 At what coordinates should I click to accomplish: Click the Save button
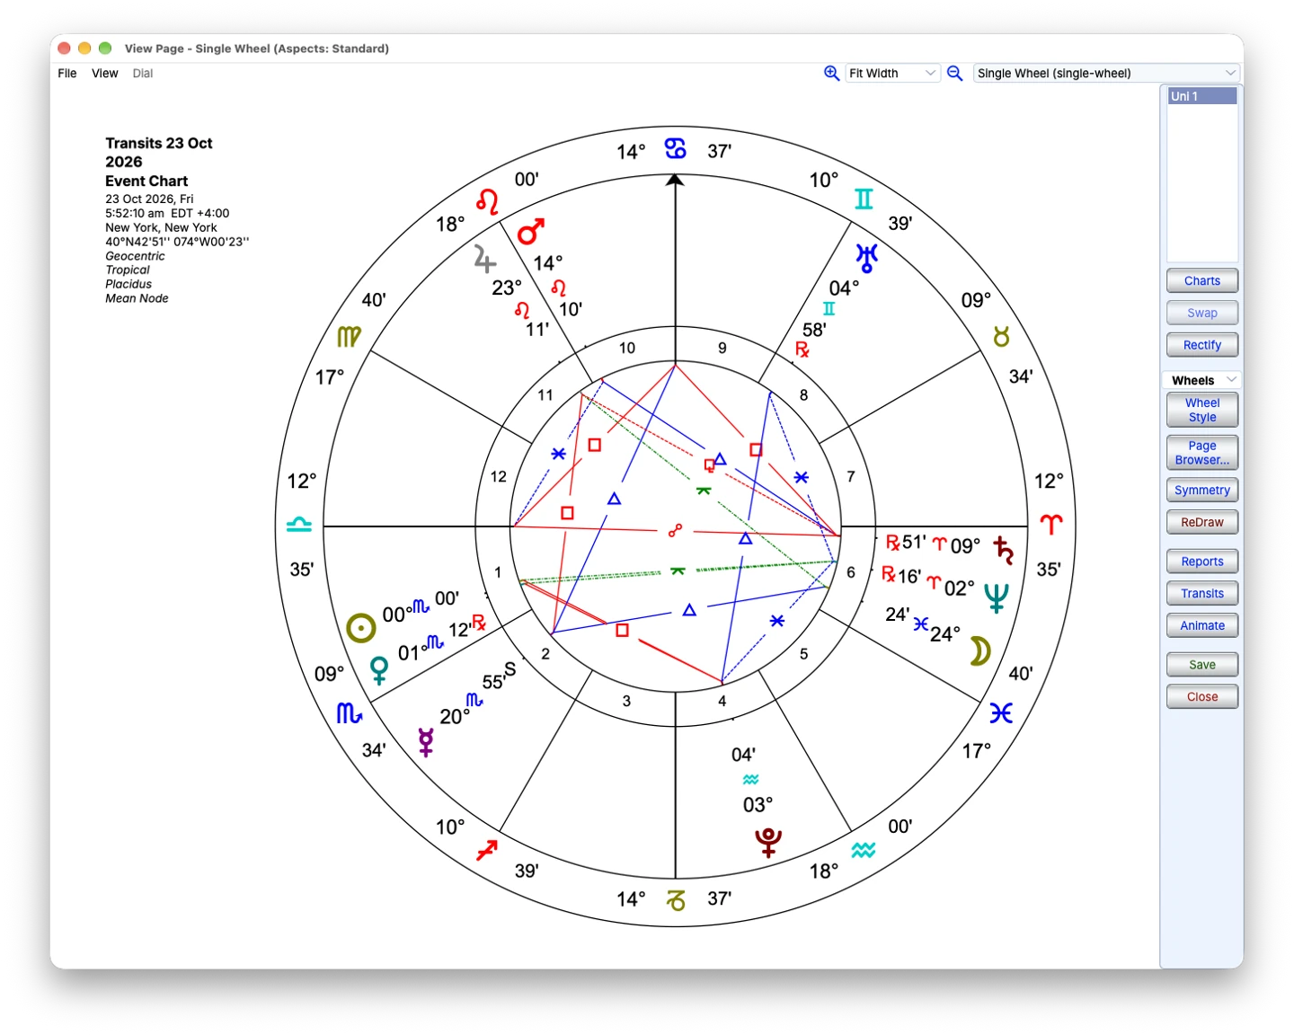point(1202,665)
